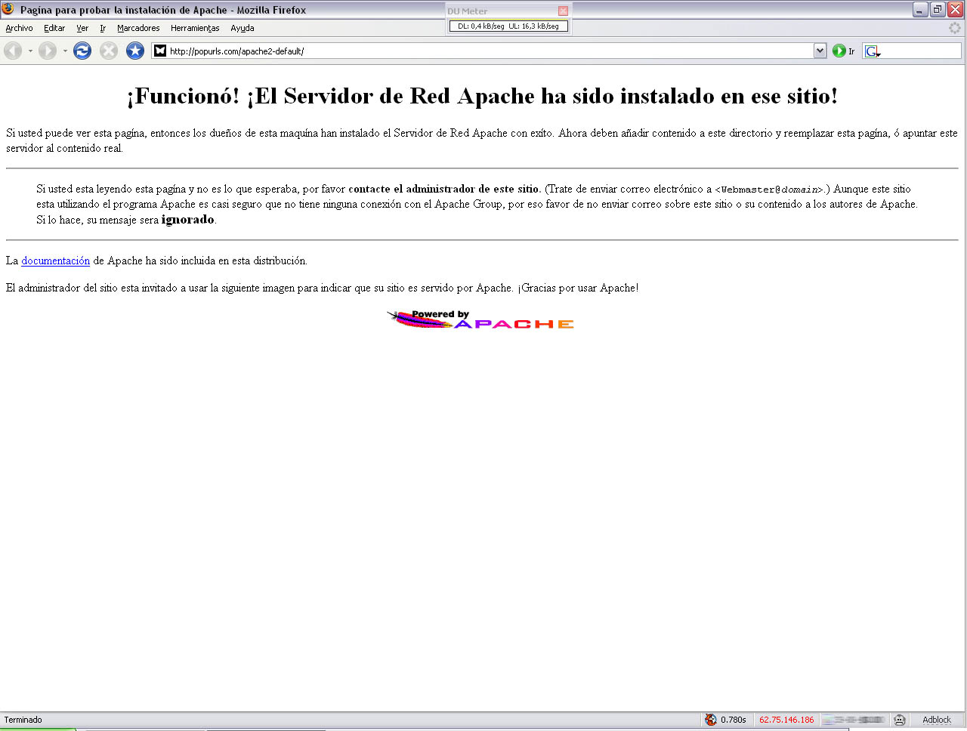Click the bold word ignorado
Image resolution: width=967 pixels, height=731 pixels.
tap(188, 220)
